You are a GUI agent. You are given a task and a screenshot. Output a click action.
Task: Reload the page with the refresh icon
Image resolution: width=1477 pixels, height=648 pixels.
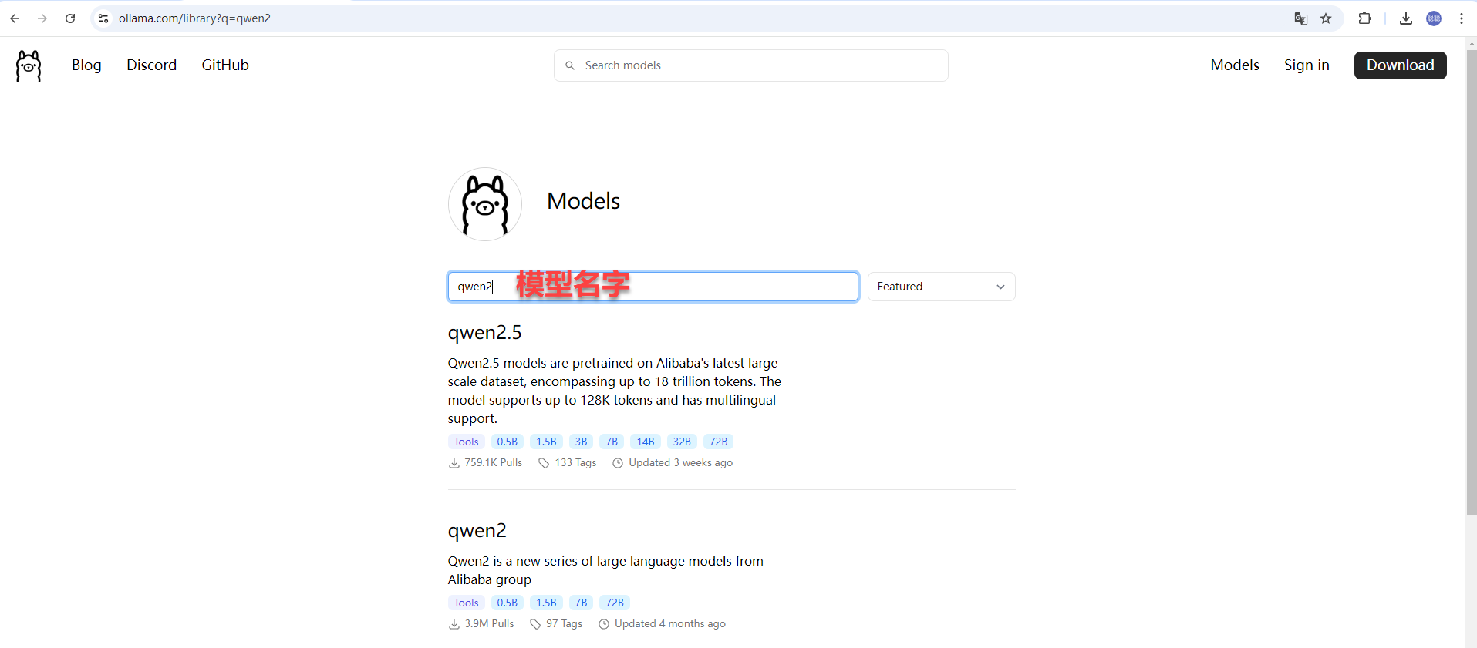(x=70, y=18)
